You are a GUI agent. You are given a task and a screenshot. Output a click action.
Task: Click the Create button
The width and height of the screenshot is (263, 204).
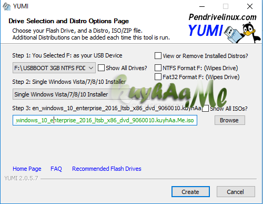[190, 192]
